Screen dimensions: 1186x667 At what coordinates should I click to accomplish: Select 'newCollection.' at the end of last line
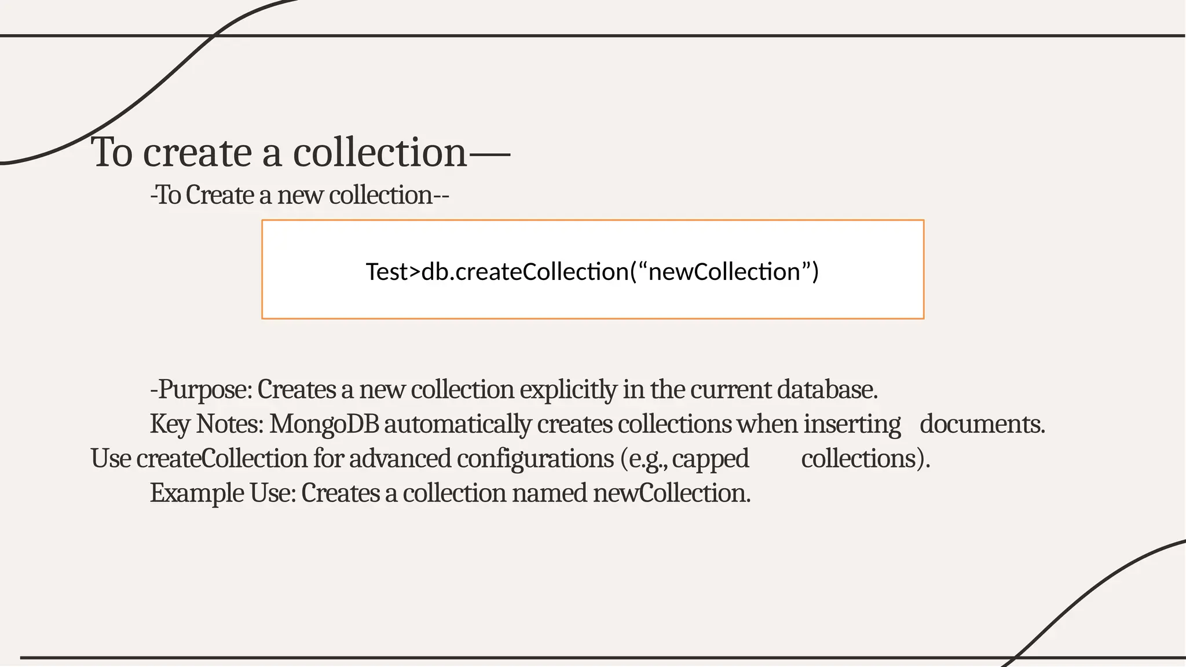[x=672, y=493]
